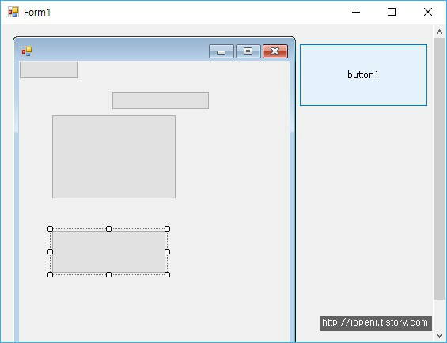Click the vertical scrollbar thumb
447x343 pixels.
tap(439, 168)
